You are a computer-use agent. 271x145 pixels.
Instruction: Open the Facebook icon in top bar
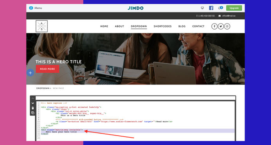211,8
